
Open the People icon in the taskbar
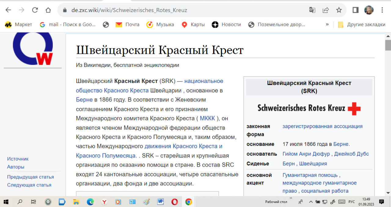301,202
